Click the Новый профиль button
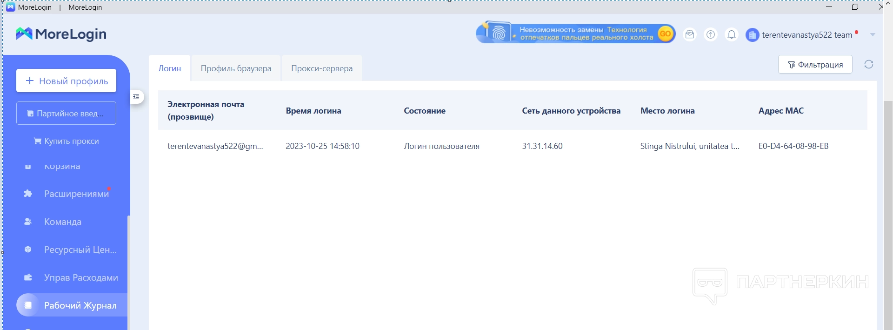This screenshot has width=893, height=330. point(66,81)
